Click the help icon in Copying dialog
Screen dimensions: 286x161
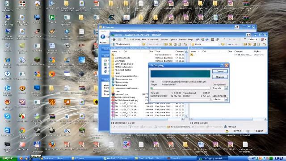pyautogui.click(x=222, y=65)
